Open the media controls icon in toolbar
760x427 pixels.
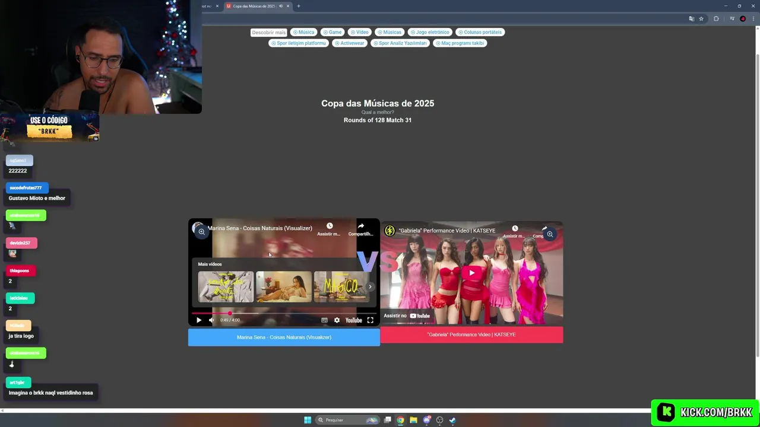[x=732, y=18]
